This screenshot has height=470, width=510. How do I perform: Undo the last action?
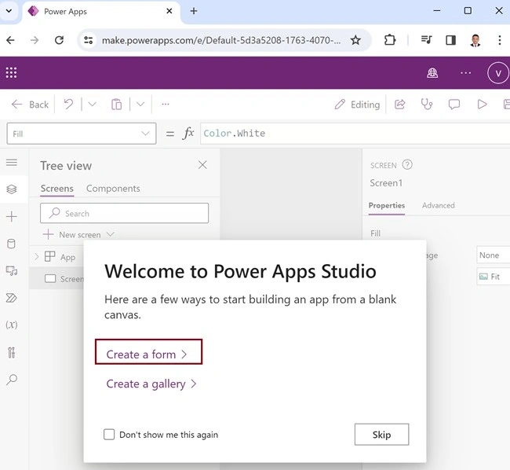click(x=68, y=105)
